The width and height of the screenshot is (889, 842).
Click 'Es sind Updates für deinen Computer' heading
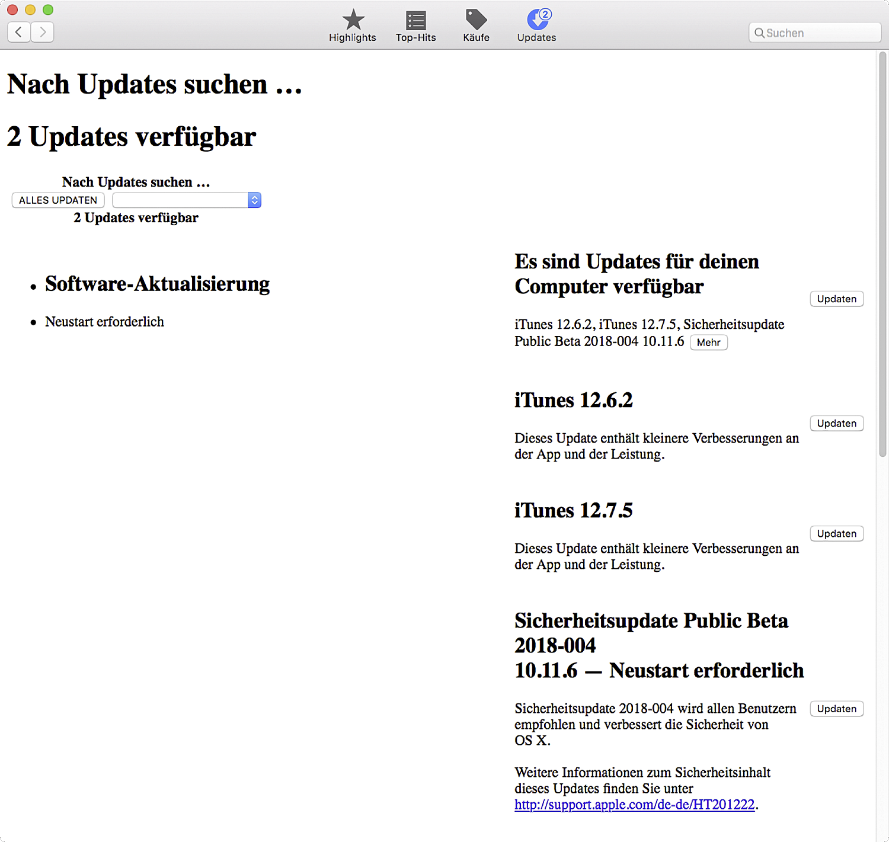click(x=637, y=274)
